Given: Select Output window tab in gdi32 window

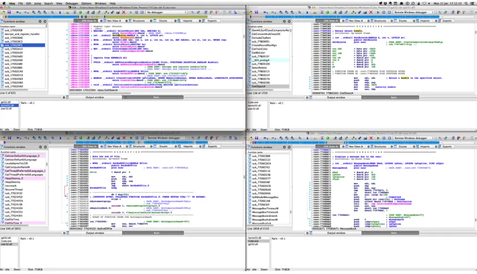Looking at the screenshot, I should point(336,97).
